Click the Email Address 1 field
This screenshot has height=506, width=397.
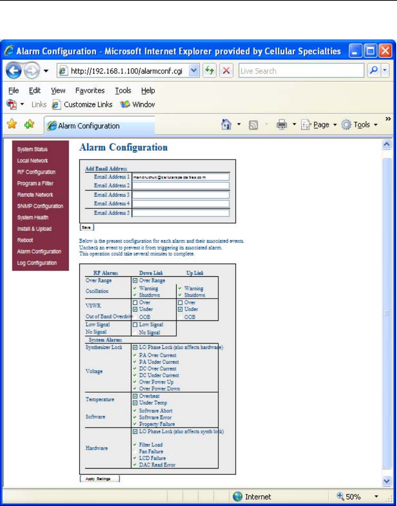[181, 177]
